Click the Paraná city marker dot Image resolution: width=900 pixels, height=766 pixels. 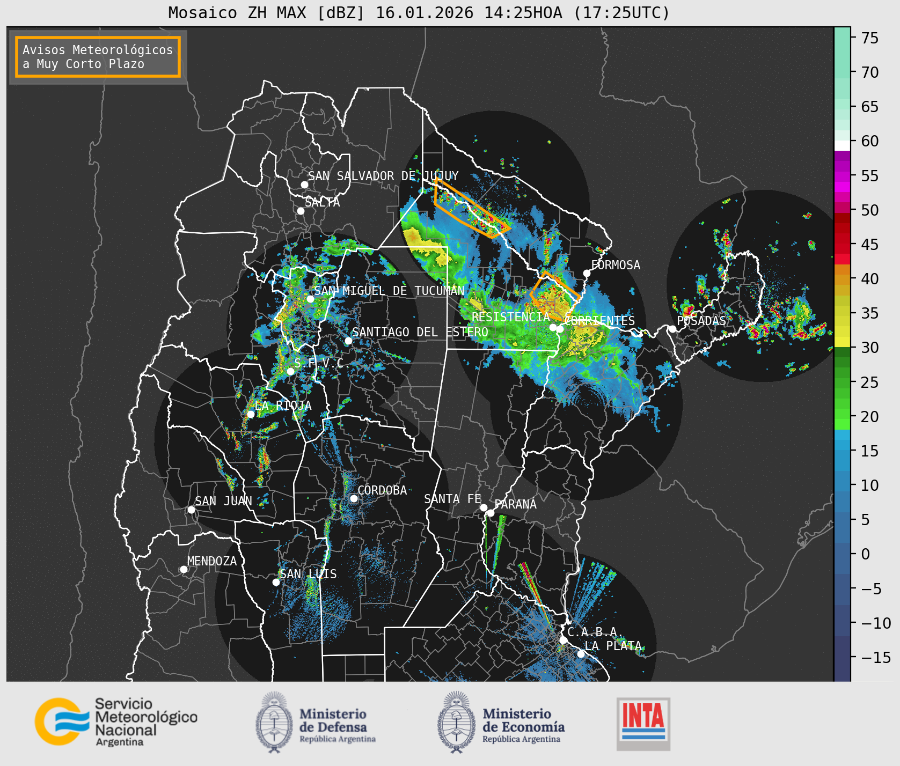[491, 513]
